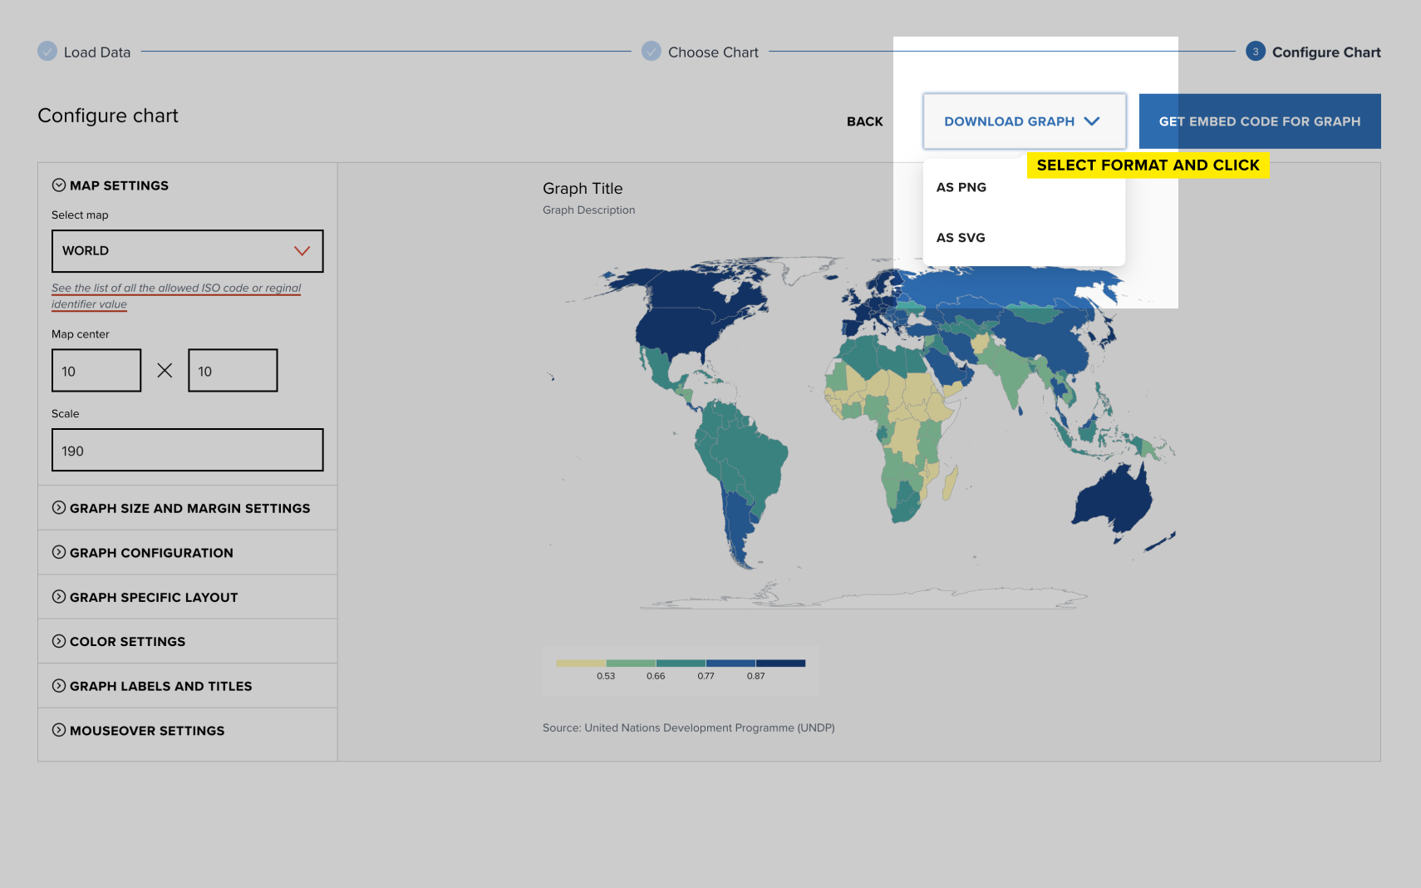Click the Configure chart heading
1421x888 pixels.
point(108,116)
